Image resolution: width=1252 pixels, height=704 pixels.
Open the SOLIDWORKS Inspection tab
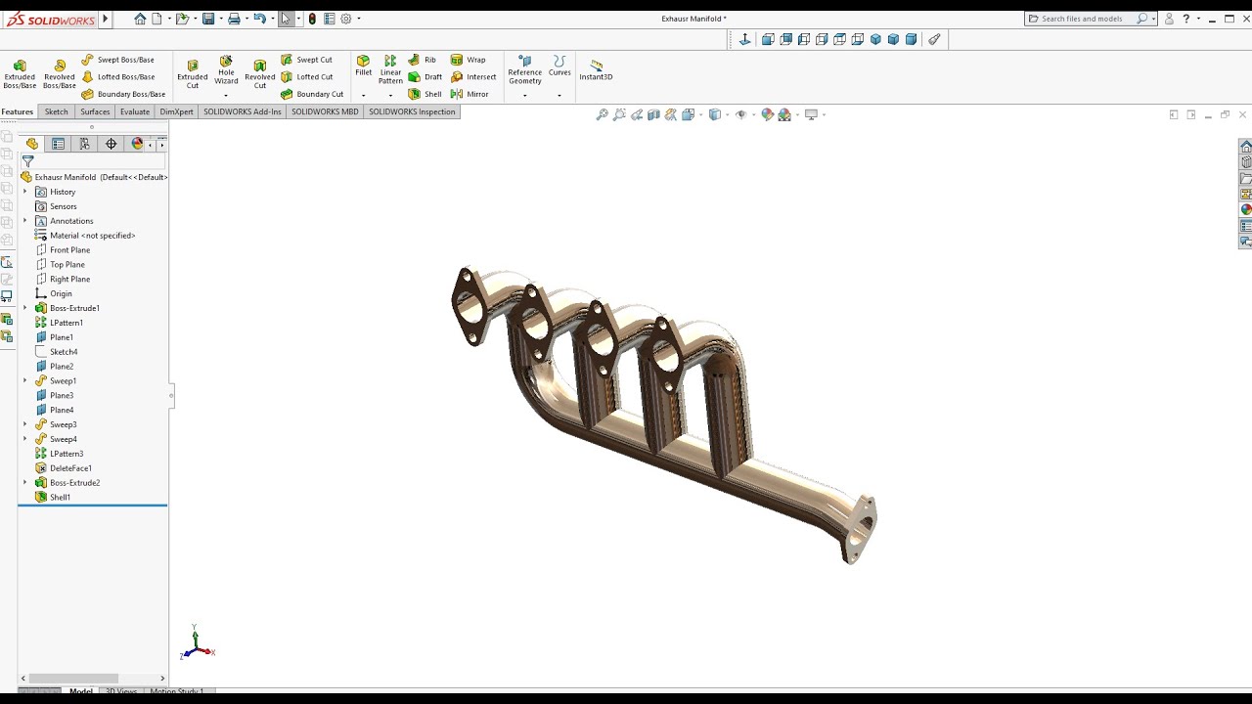click(x=412, y=111)
